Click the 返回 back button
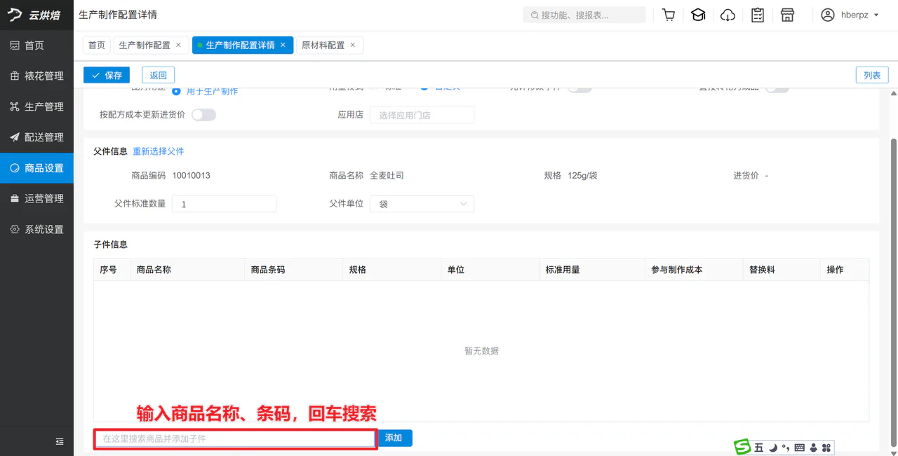The width and height of the screenshot is (898, 456). pyautogui.click(x=158, y=75)
